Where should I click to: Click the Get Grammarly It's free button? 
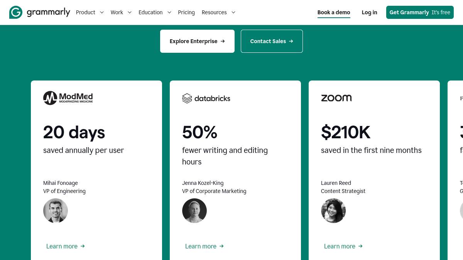[x=420, y=12]
